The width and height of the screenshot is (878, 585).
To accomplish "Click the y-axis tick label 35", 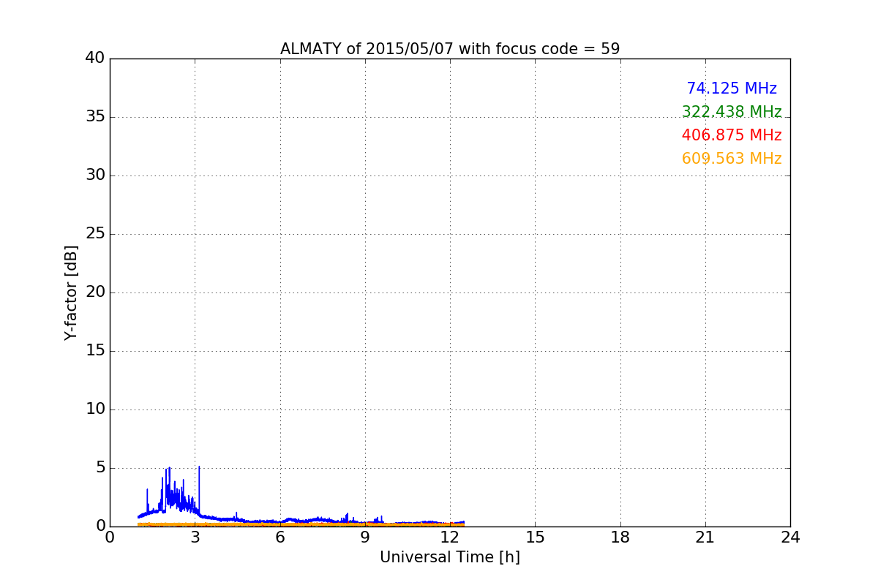I will tap(95, 117).
